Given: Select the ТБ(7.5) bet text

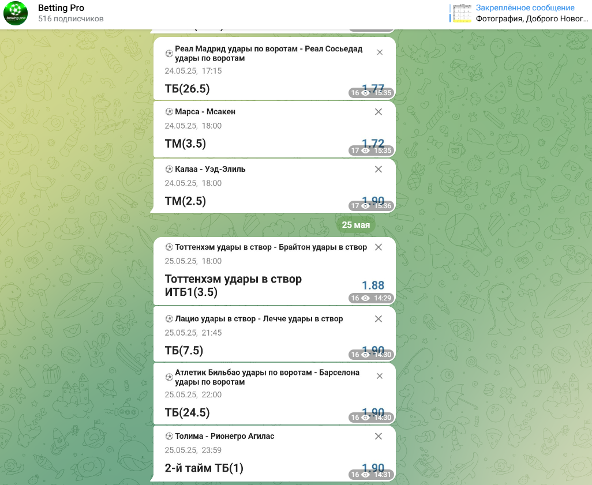Looking at the screenshot, I should click(184, 351).
